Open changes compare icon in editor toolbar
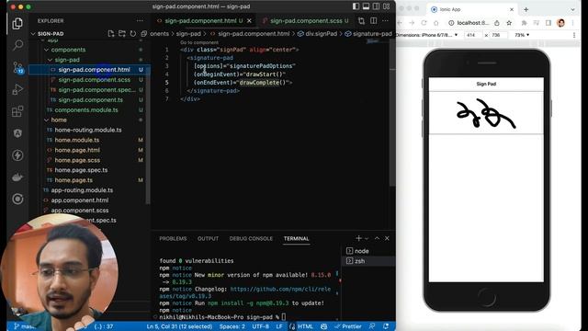588x331 pixels. pos(361,21)
